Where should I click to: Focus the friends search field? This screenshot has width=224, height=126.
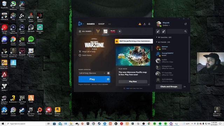tap(177, 31)
